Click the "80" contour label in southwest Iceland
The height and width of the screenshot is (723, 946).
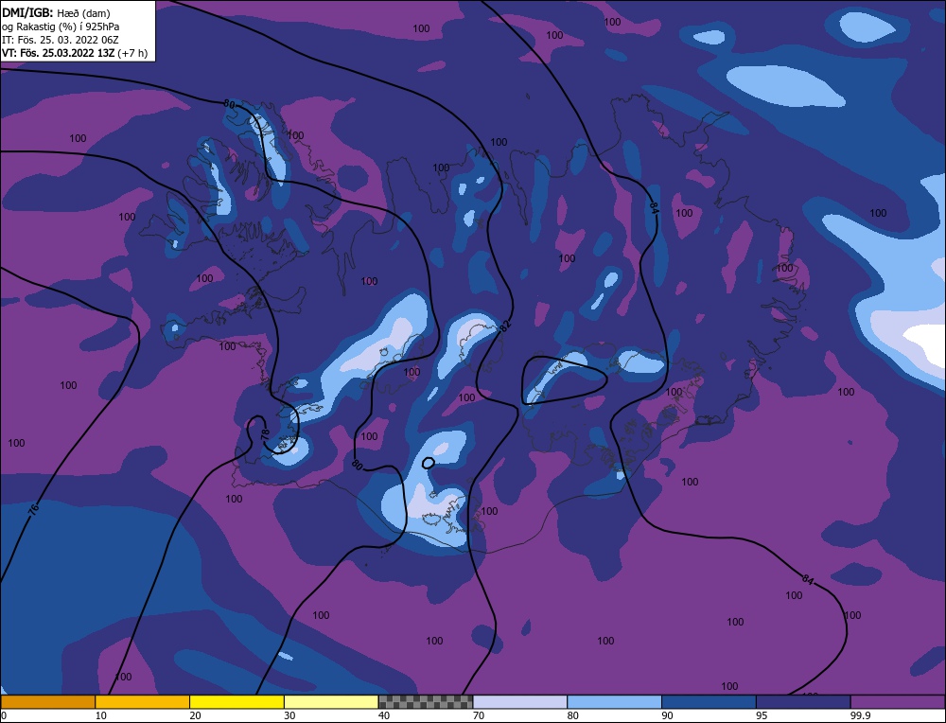[x=357, y=465]
